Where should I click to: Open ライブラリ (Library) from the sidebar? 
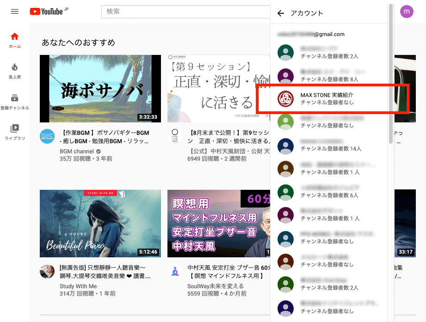click(14, 130)
